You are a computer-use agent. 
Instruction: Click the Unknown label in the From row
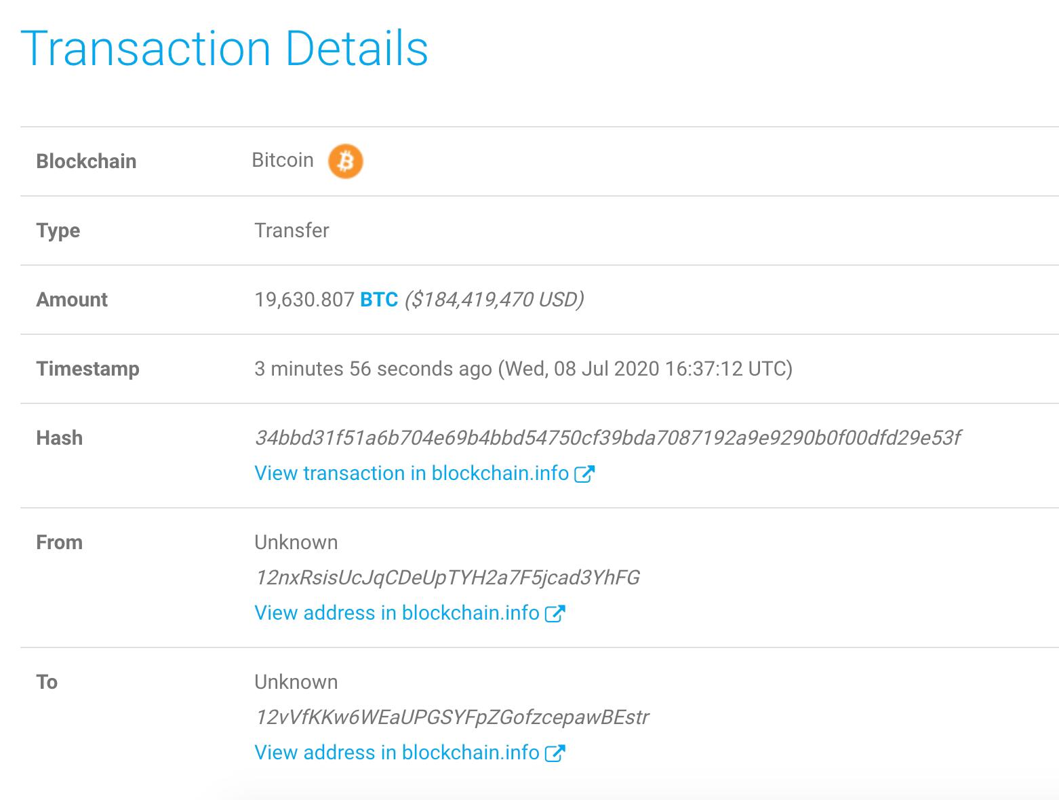[x=295, y=542]
